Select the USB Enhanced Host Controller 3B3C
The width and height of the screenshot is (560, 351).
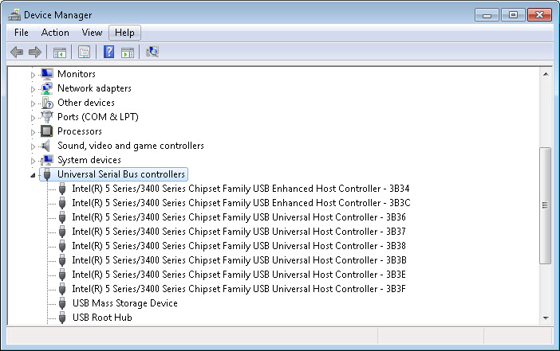coord(242,203)
